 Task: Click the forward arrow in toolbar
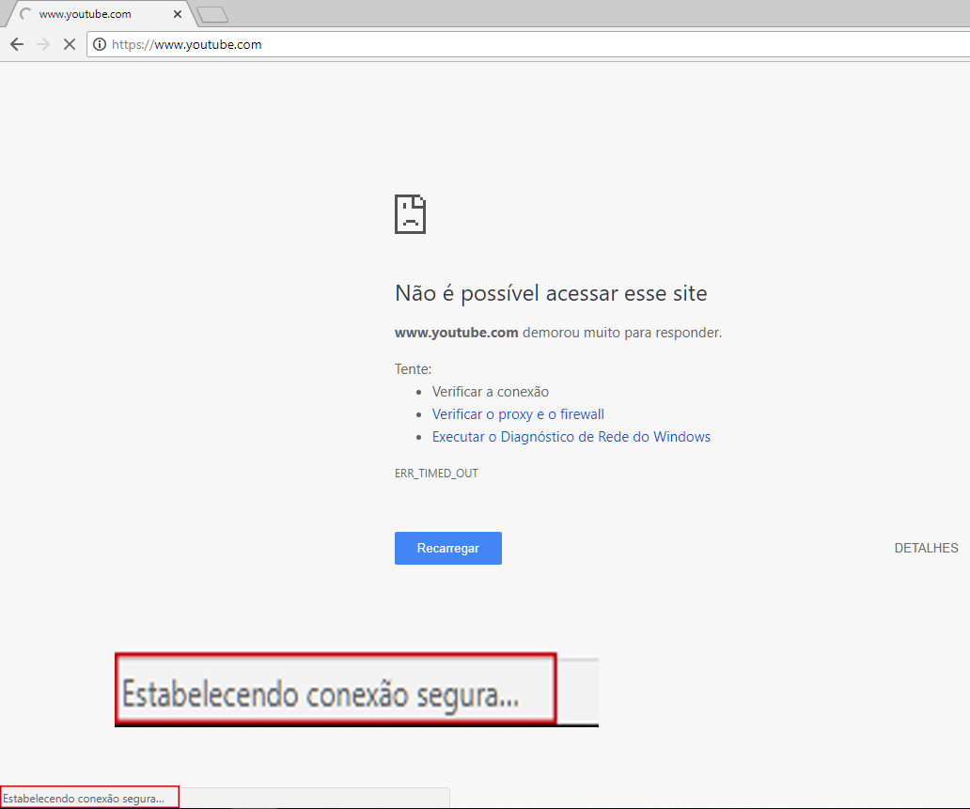(x=42, y=44)
